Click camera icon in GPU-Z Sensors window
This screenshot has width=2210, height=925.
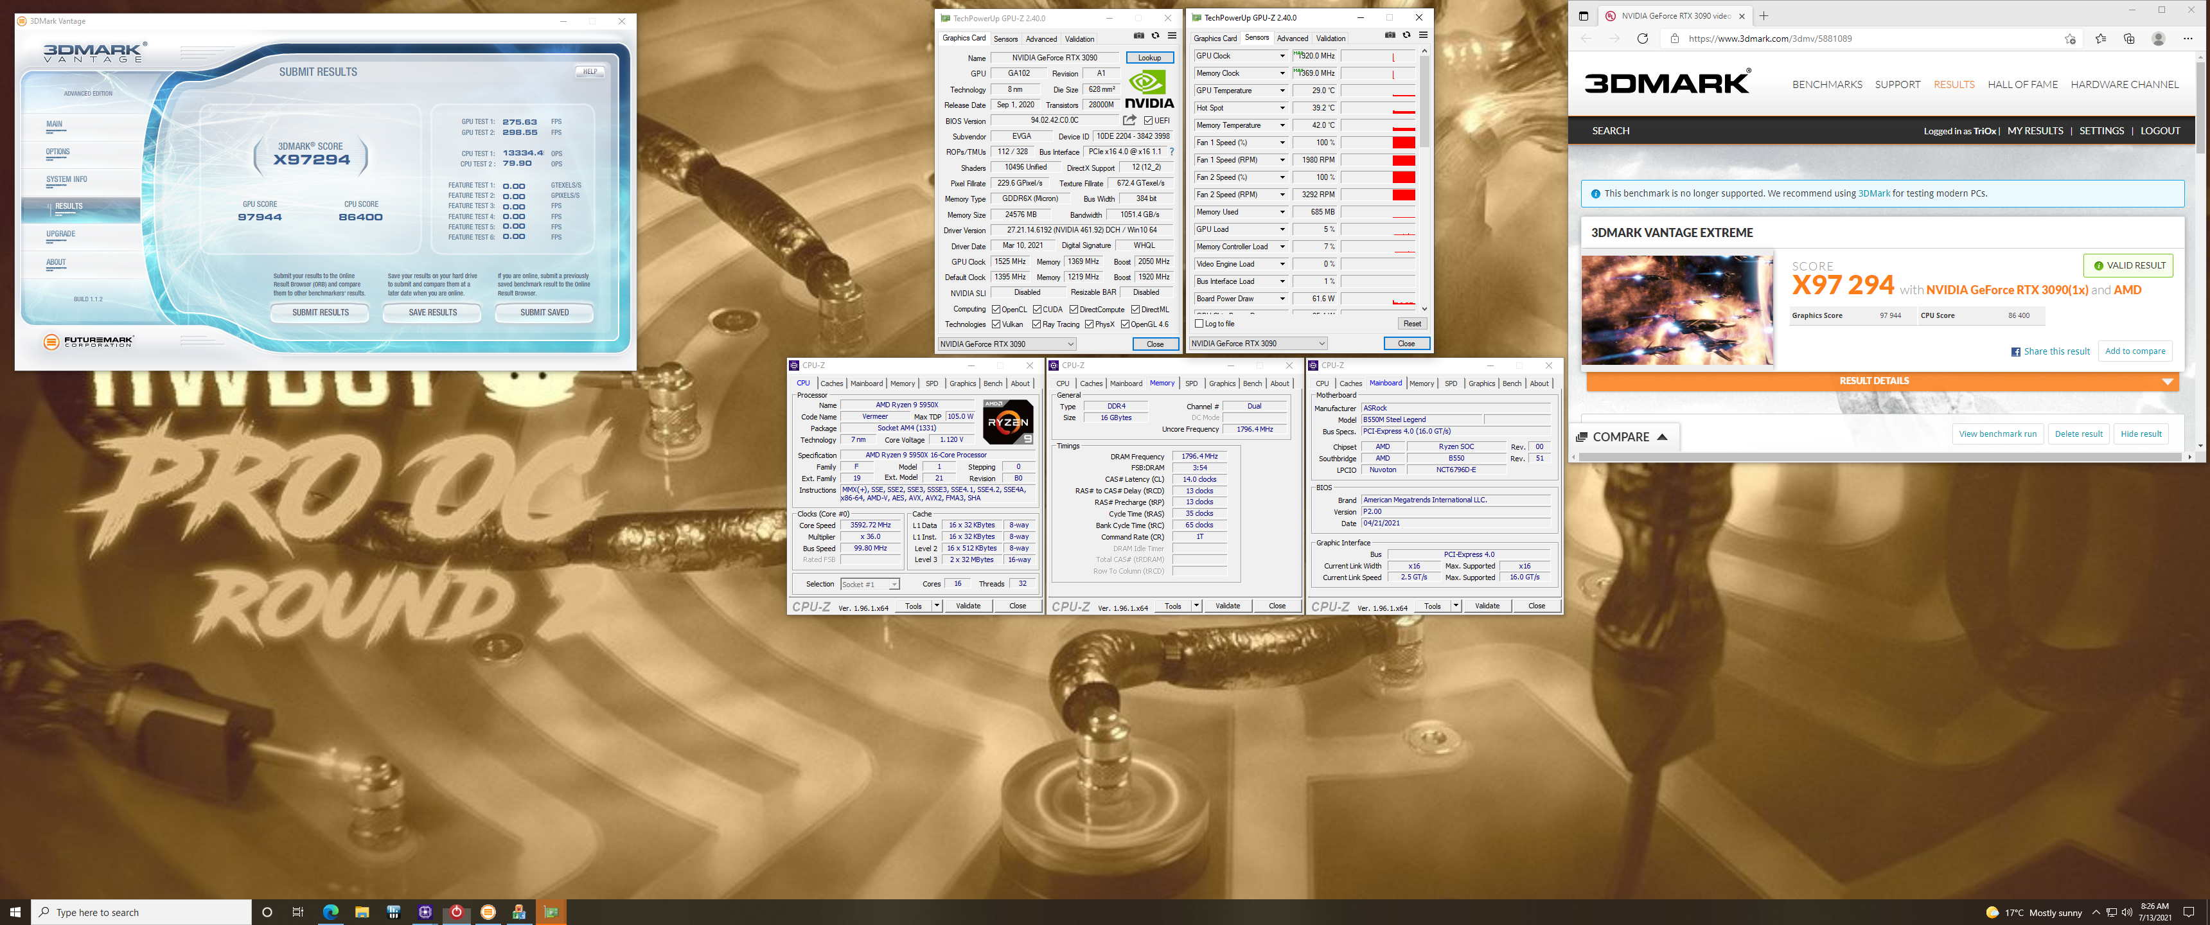pyautogui.click(x=1390, y=35)
